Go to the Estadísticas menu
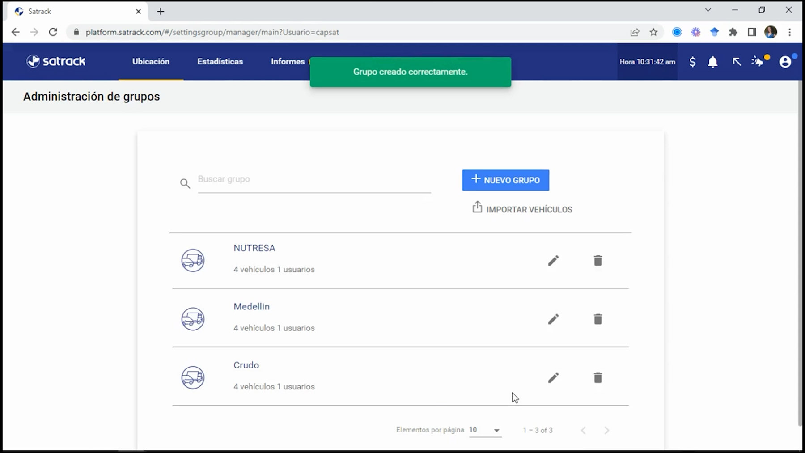The height and width of the screenshot is (453, 805). click(x=220, y=62)
